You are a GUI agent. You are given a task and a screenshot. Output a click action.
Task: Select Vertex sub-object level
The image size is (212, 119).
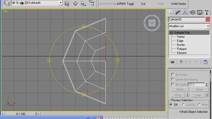pos(181,37)
